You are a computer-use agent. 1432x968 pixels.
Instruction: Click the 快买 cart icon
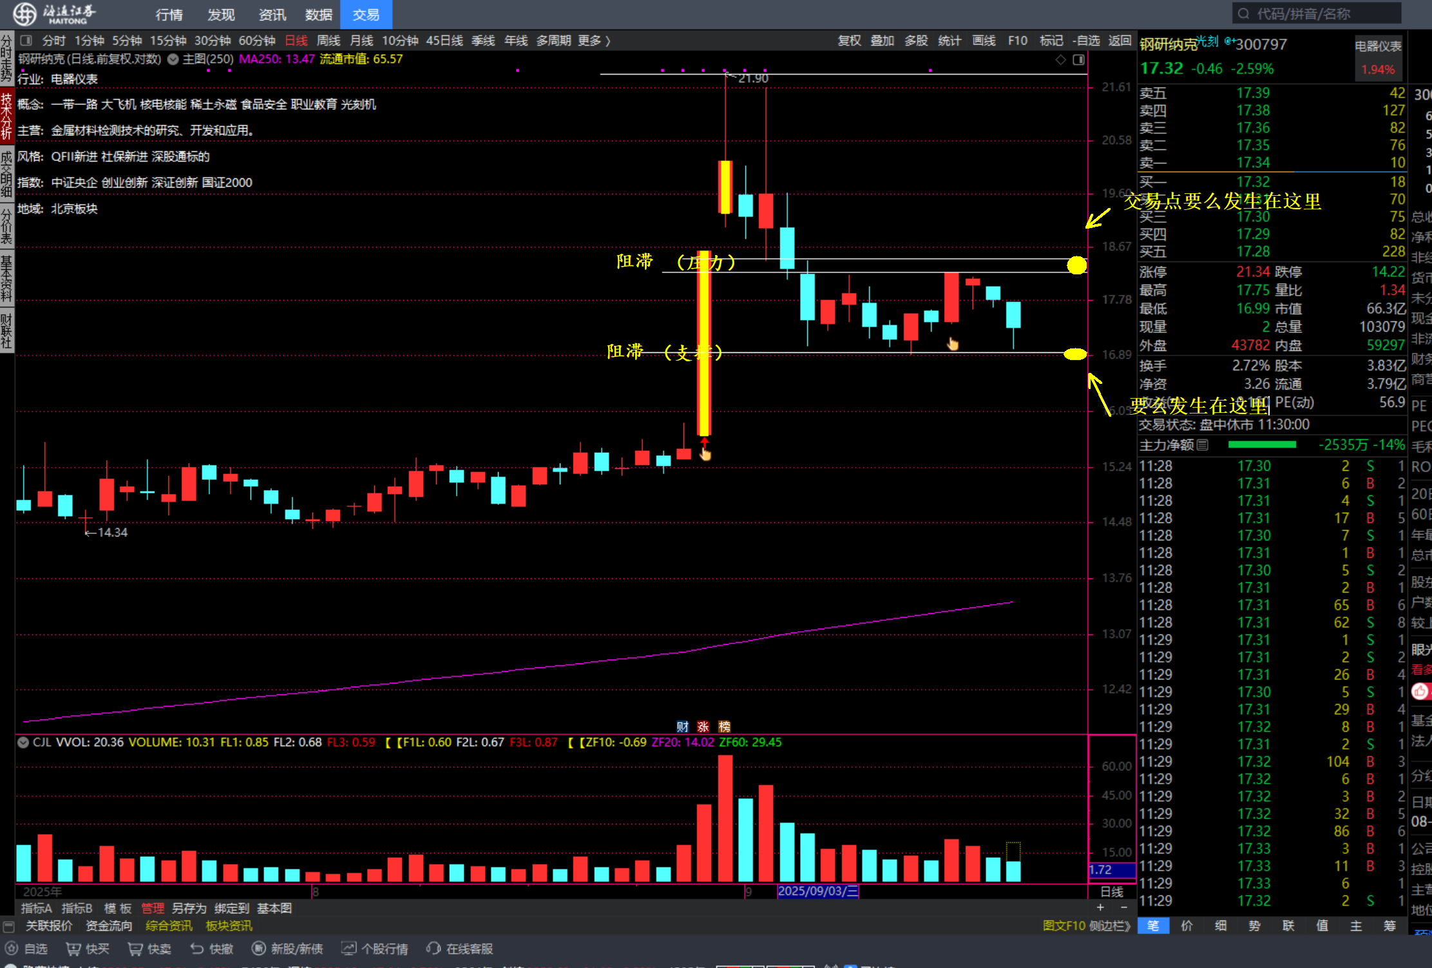click(x=73, y=949)
